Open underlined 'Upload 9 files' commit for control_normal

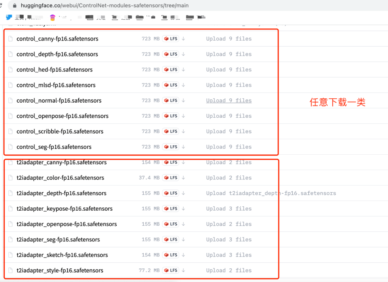[229, 100]
